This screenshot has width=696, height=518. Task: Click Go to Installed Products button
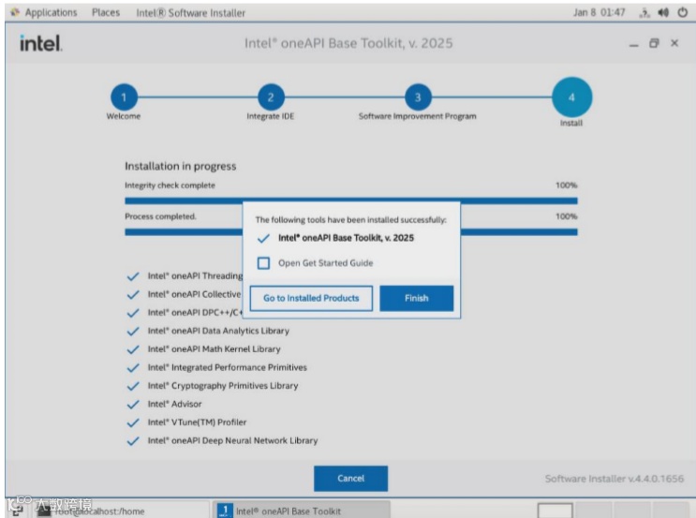click(311, 298)
